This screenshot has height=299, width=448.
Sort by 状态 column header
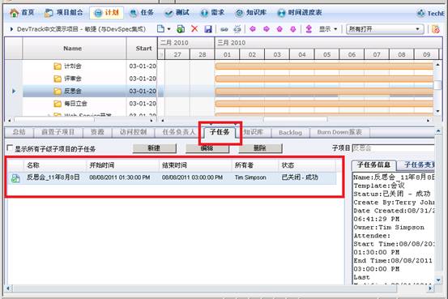click(x=307, y=165)
